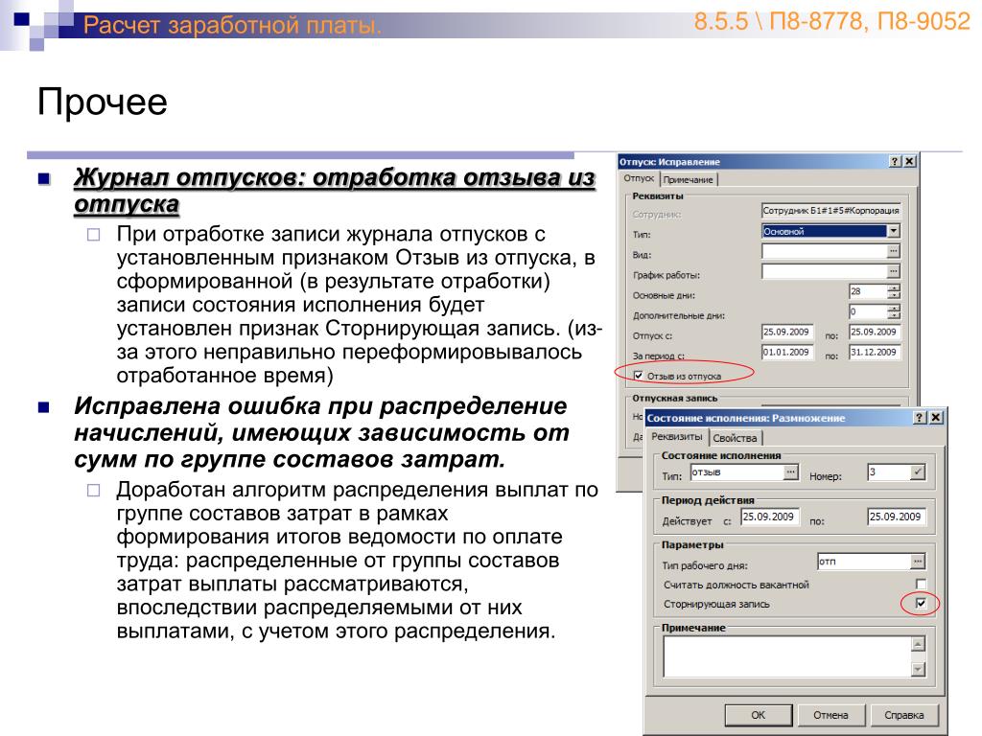
Task: Confirm the dialog with the ОК button
Action: click(x=758, y=715)
